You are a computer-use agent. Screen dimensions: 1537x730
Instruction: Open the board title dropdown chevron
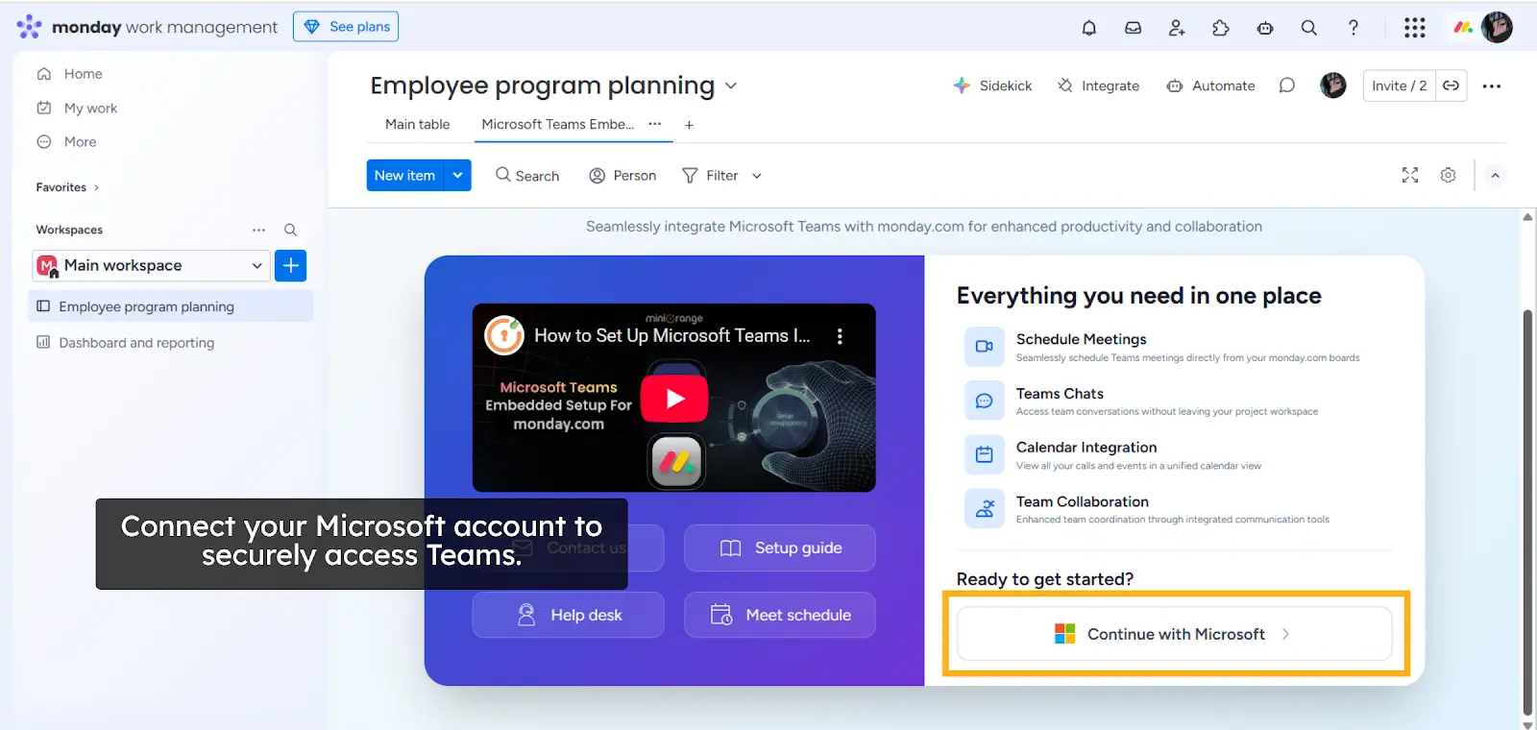[730, 85]
